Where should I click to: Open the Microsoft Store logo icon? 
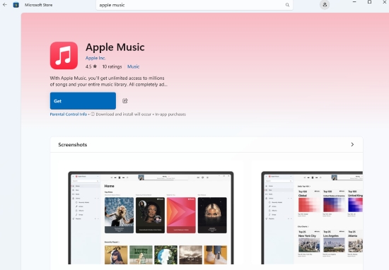pos(16,5)
